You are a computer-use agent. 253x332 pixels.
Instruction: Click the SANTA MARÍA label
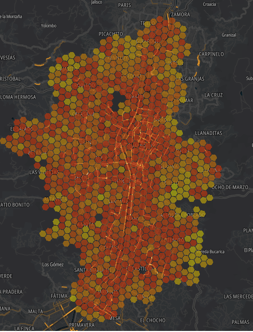91,270
